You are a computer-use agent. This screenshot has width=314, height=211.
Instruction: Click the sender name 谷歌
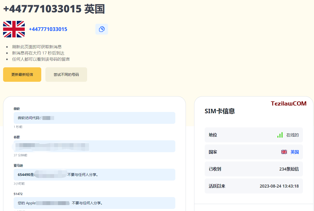point(17,137)
